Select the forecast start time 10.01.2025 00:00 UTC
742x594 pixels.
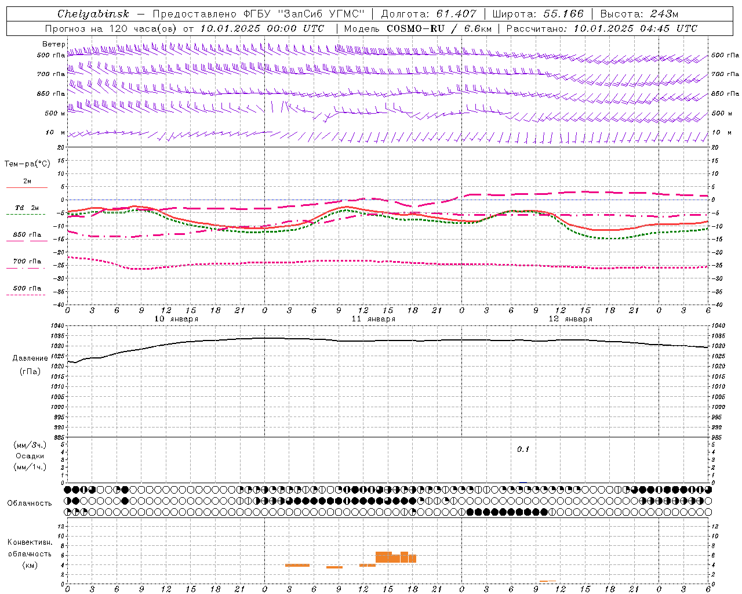[262, 28]
